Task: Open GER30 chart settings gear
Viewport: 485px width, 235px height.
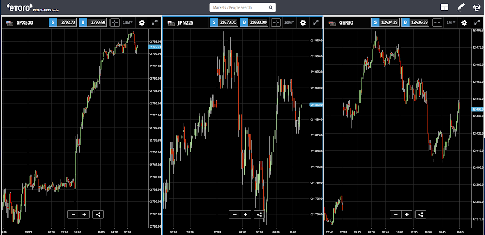Action: pyautogui.click(x=464, y=22)
